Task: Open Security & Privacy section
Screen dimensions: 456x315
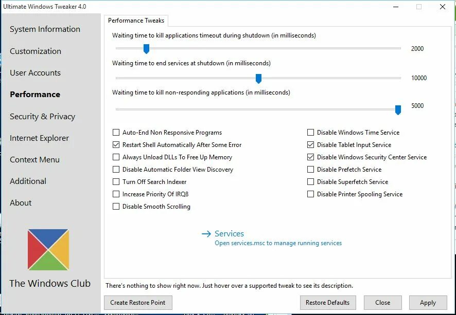Action: [x=42, y=117]
